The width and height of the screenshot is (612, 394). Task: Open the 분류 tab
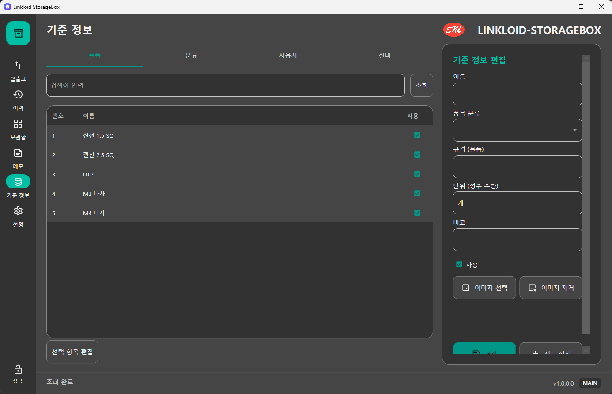point(191,56)
